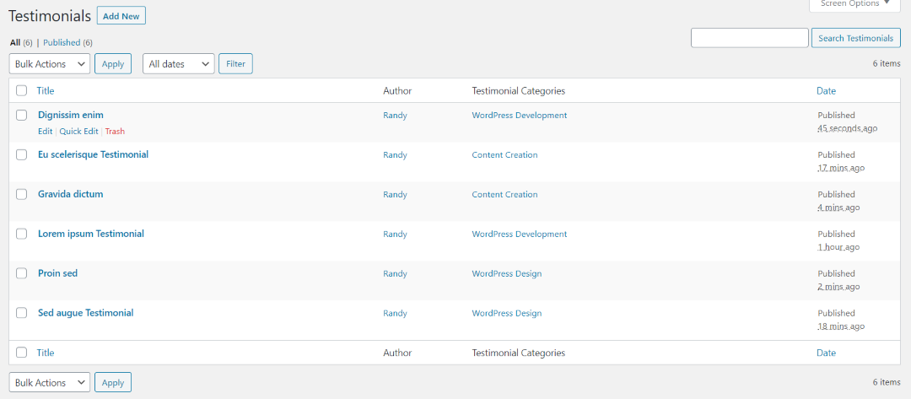Image resolution: width=911 pixels, height=399 pixels.
Task: Click WordPress Design in Sed augue row
Action: [x=507, y=312]
